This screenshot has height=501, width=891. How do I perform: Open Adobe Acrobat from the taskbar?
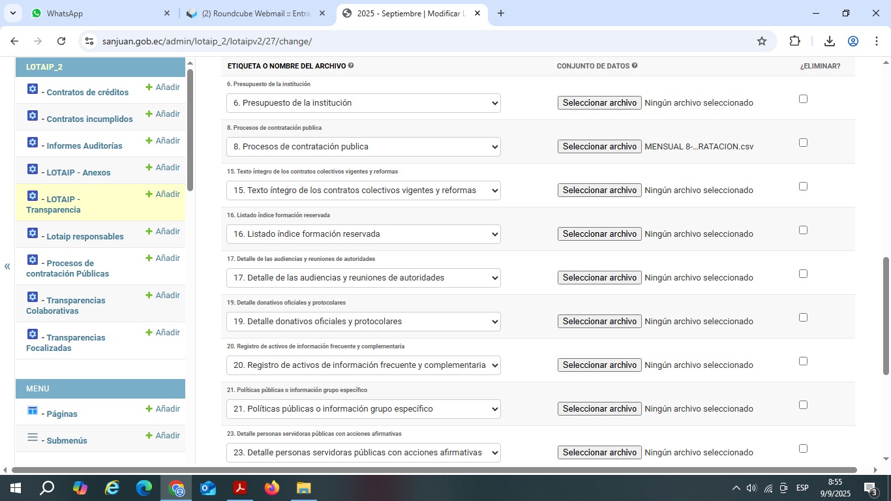240,487
